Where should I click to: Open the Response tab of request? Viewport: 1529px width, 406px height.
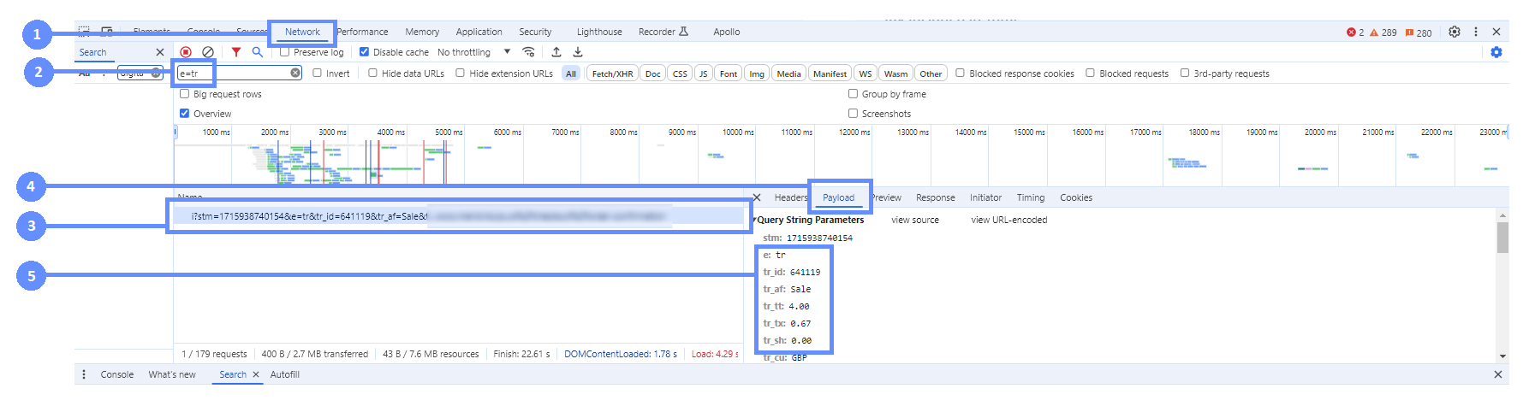coord(935,197)
